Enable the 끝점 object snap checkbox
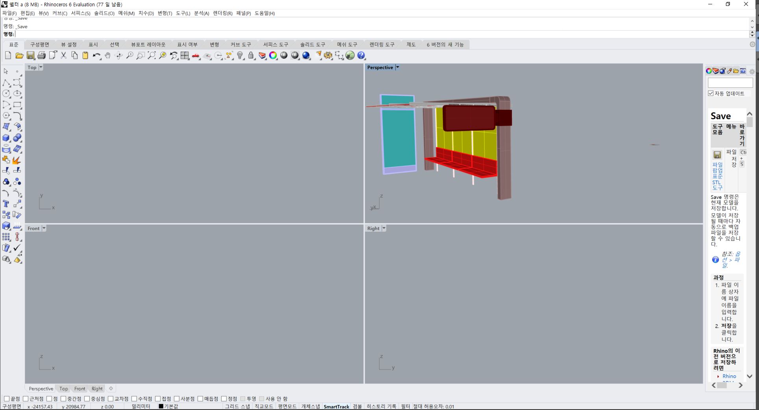Viewport: 759px width, 410px height. click(7, 399)
